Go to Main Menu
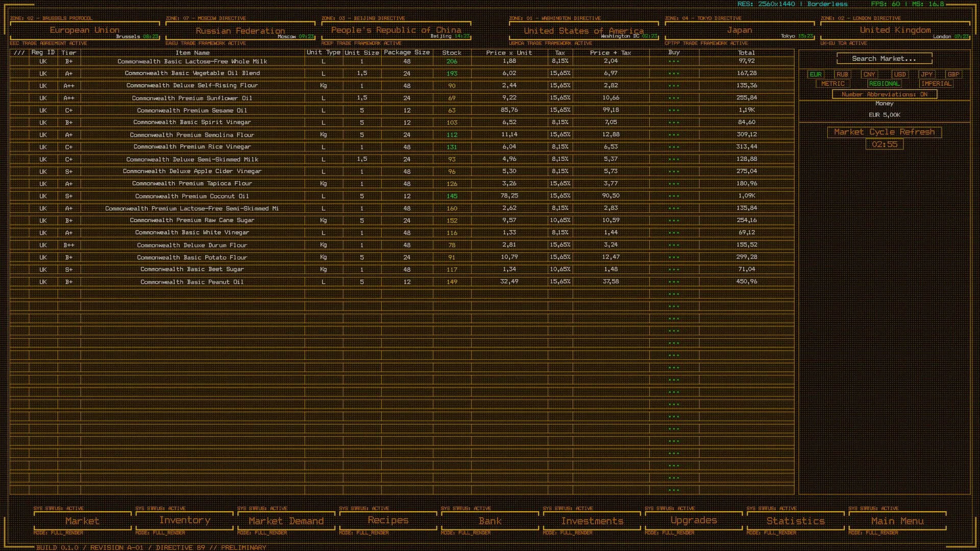This screenshot has height=551, width=980. 897,521
